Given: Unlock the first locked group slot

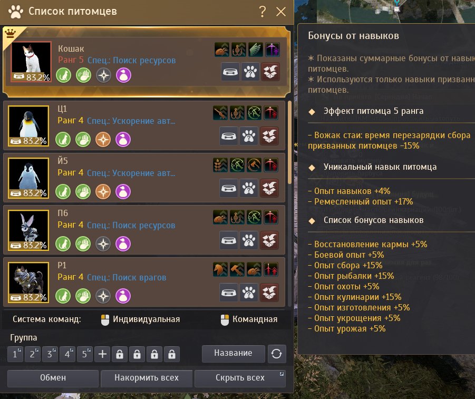Looking at the screenshot, I should point(120,354).
